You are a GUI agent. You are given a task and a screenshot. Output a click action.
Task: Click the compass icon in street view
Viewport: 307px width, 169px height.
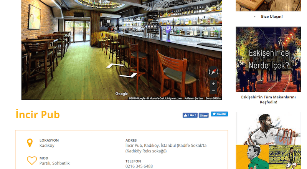[213, 72]
